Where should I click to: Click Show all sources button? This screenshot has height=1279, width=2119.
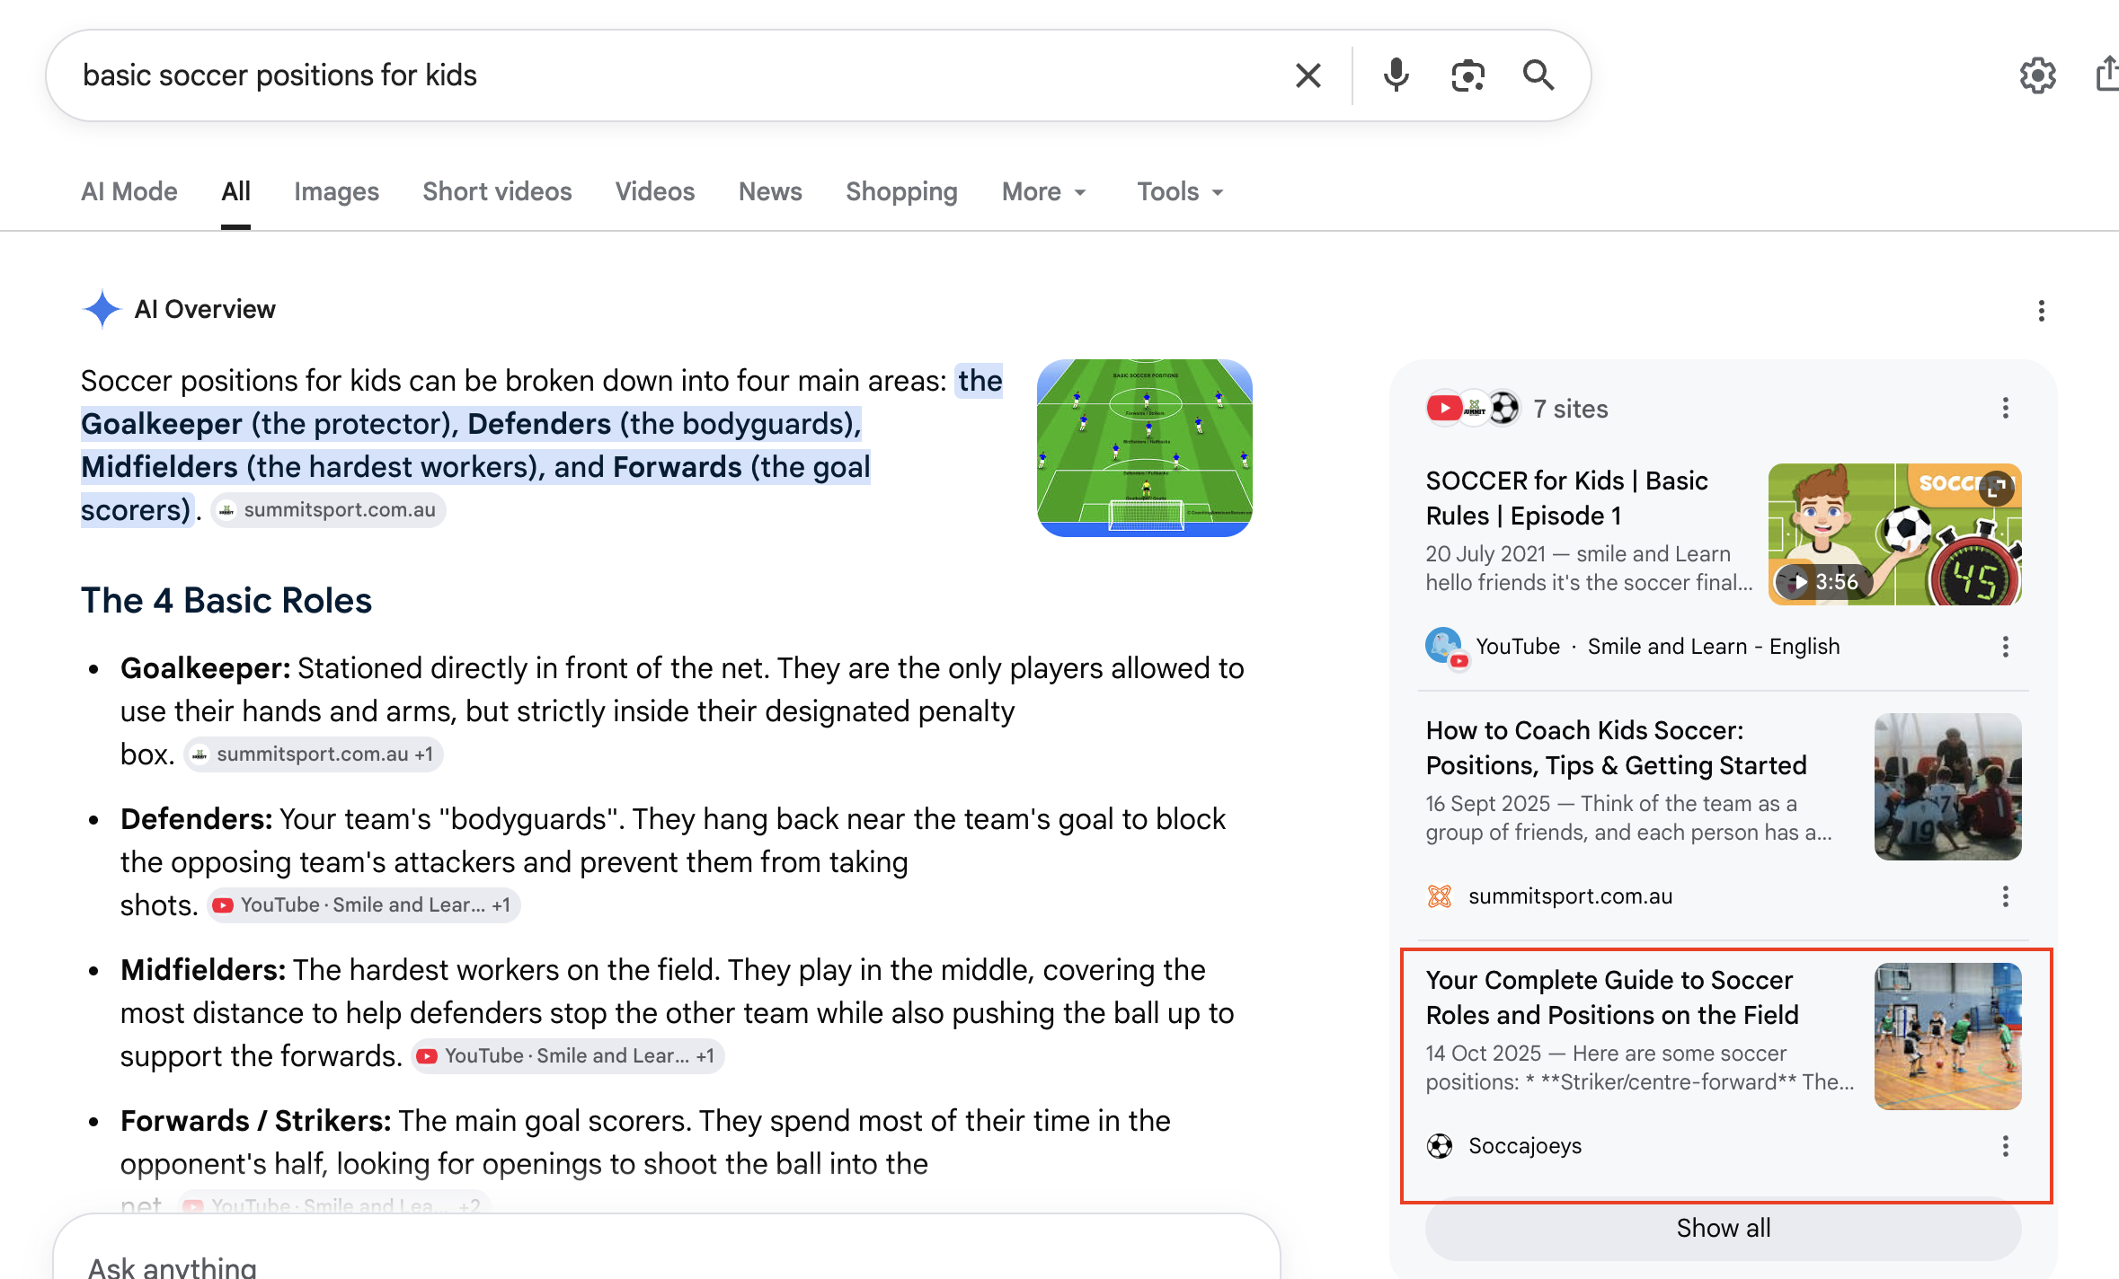[x=1723, y=1229]
